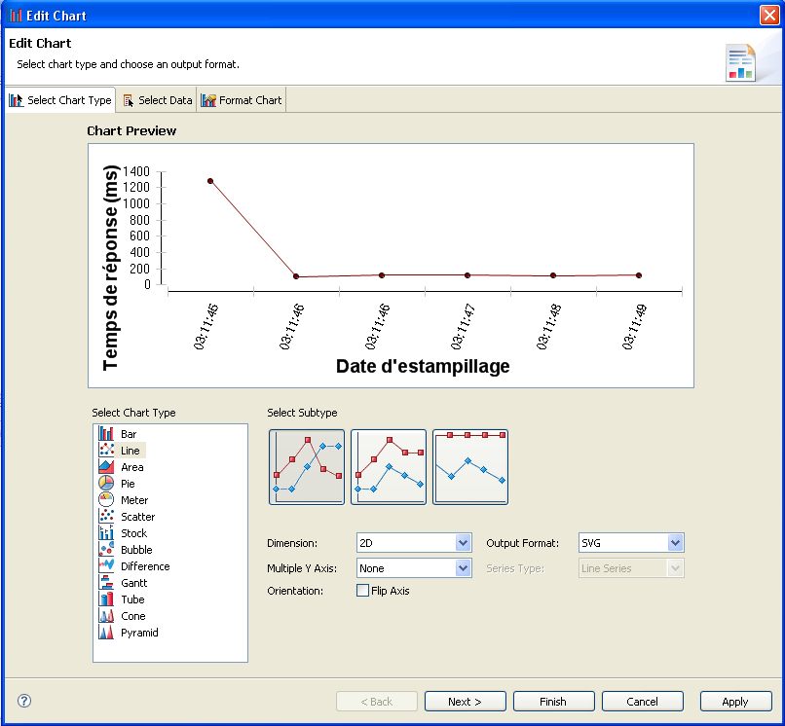
Task: Switch to the Select Data tab
Action: pyautogui.click(x=156, y=98)
